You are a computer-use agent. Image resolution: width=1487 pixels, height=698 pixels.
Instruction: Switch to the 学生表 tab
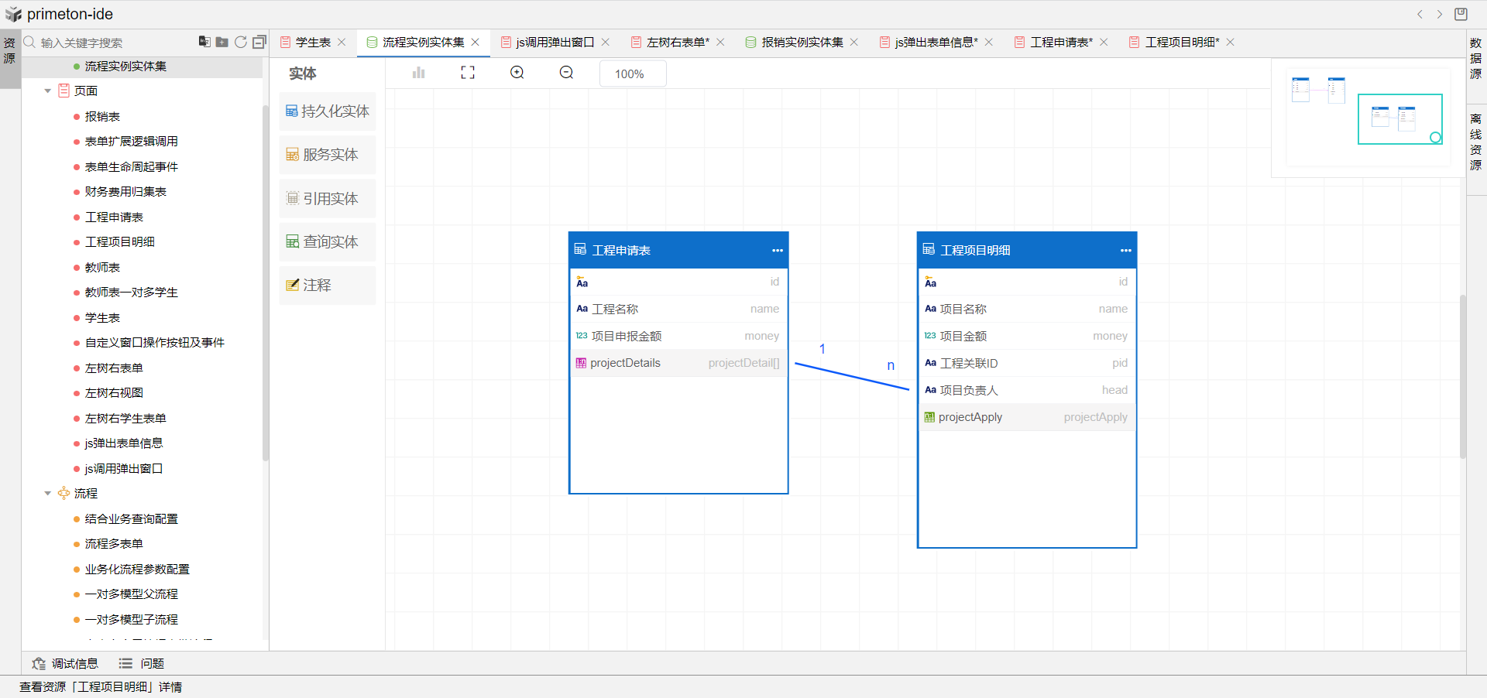[x=313, y=43]
